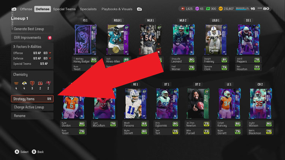
Task: Click the red OVR Improvements notification badge
Action: (x=50, y=38)
